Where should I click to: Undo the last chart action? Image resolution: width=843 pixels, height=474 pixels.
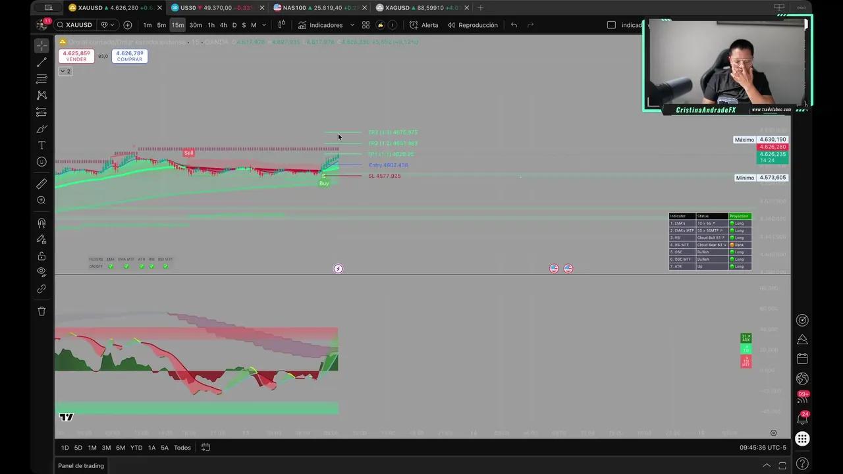coord(514,25)
